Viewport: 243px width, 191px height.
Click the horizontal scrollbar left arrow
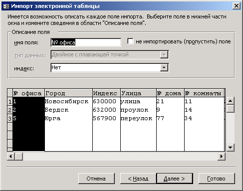pyautogui.click(x=11, y=157)
